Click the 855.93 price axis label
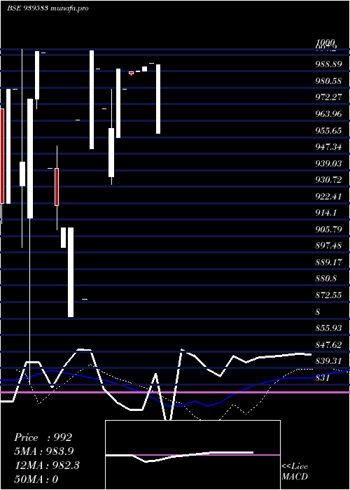The width and height of the screenshot is (350, 490). pos(328,328)
